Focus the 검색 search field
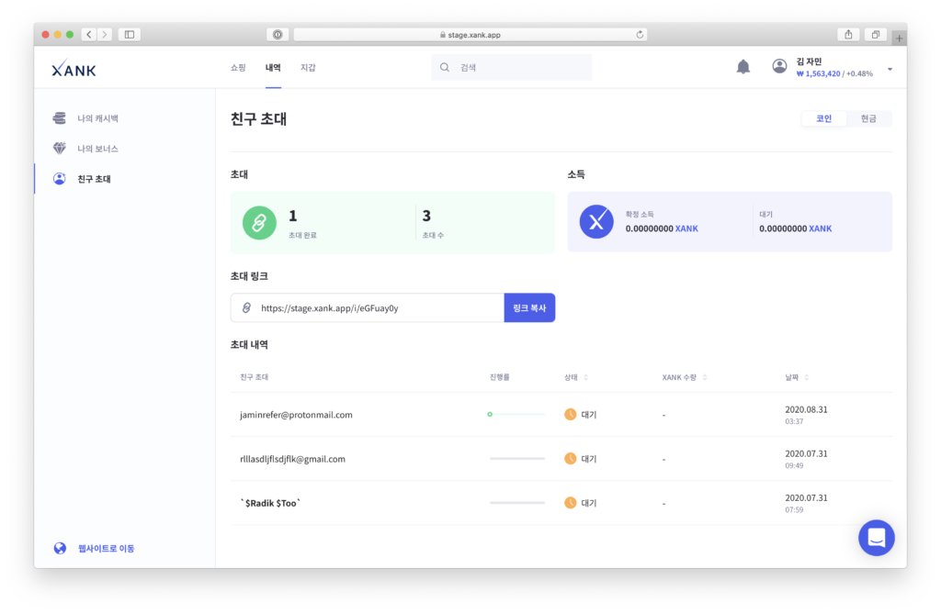The height and width of the screenshot is (613, 941). [x=511, y=67]
